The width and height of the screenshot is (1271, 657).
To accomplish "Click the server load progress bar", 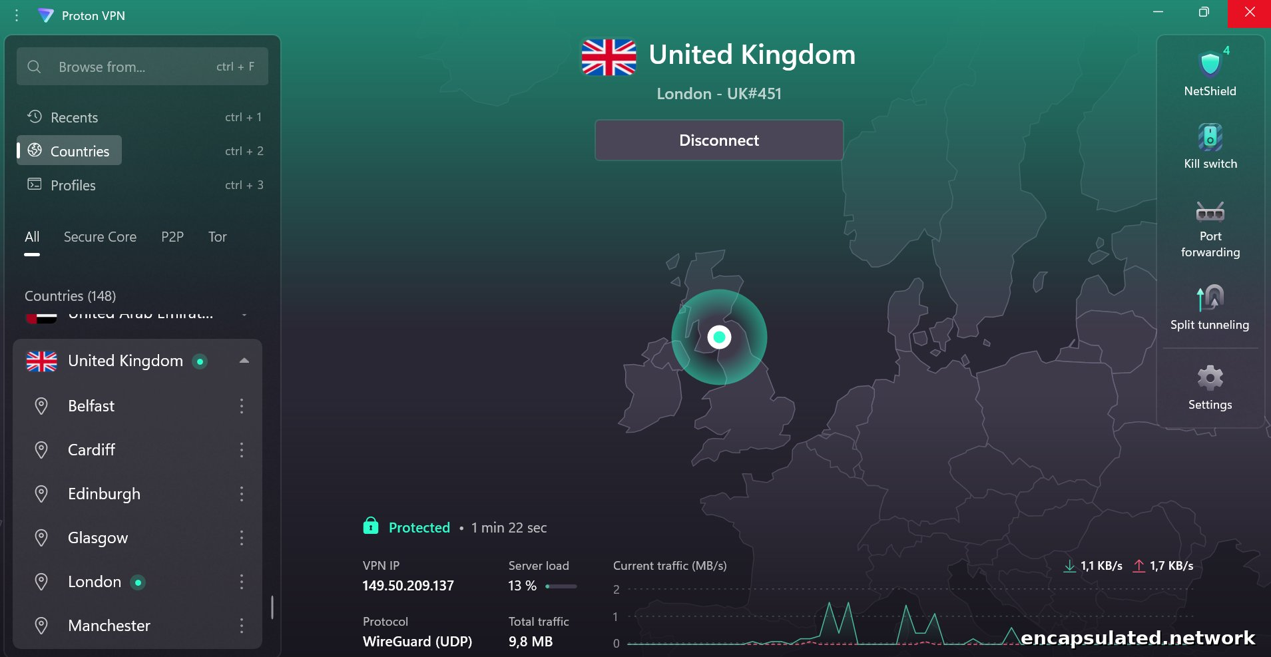I will click(561, 586).
